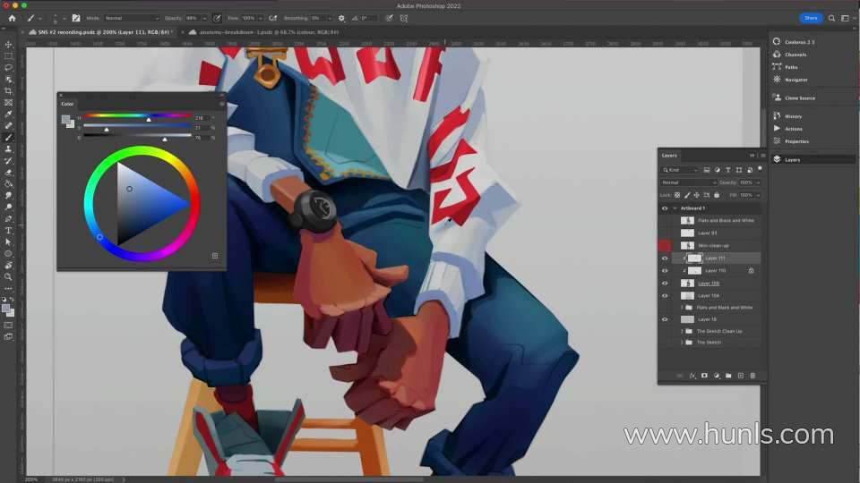Click the foreground color swatch in toolbar

click(6, 309)
